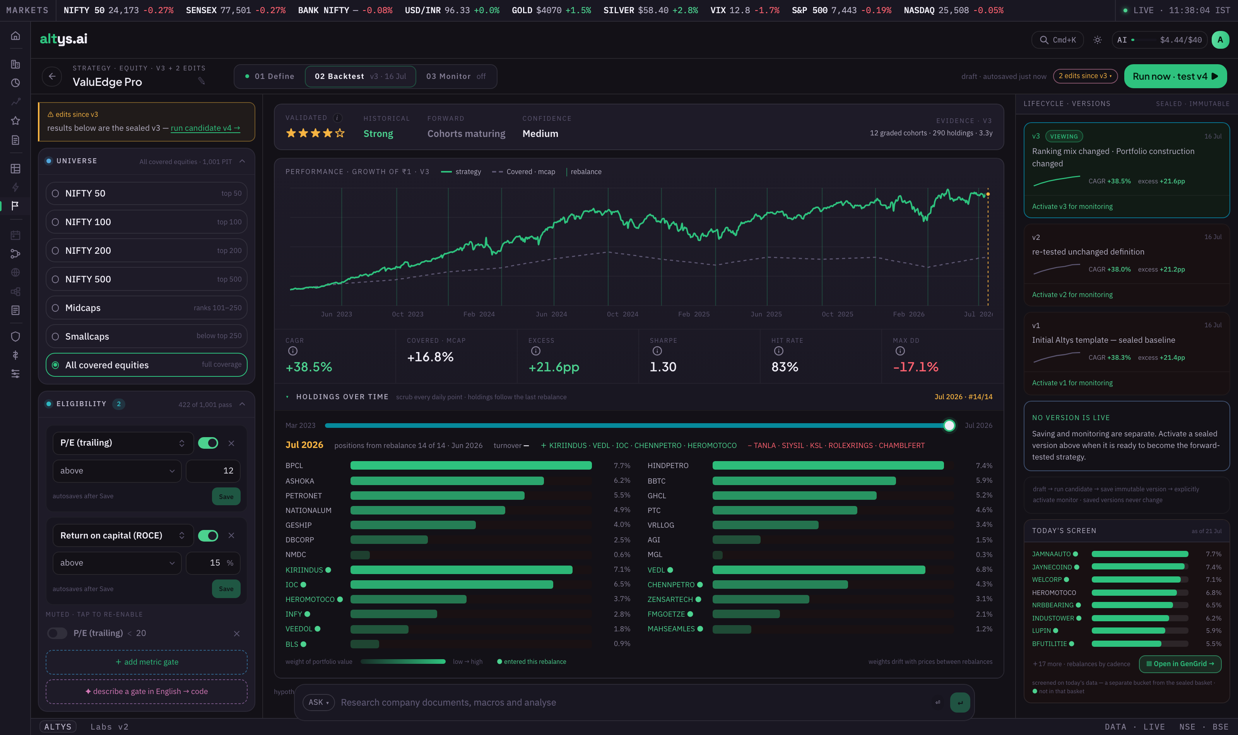Open the P/E (trailing) metric selector

click(123, 443)
